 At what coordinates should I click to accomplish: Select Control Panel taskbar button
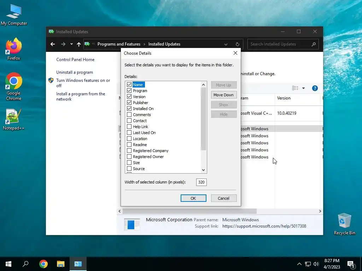click(x=78, y=264)
